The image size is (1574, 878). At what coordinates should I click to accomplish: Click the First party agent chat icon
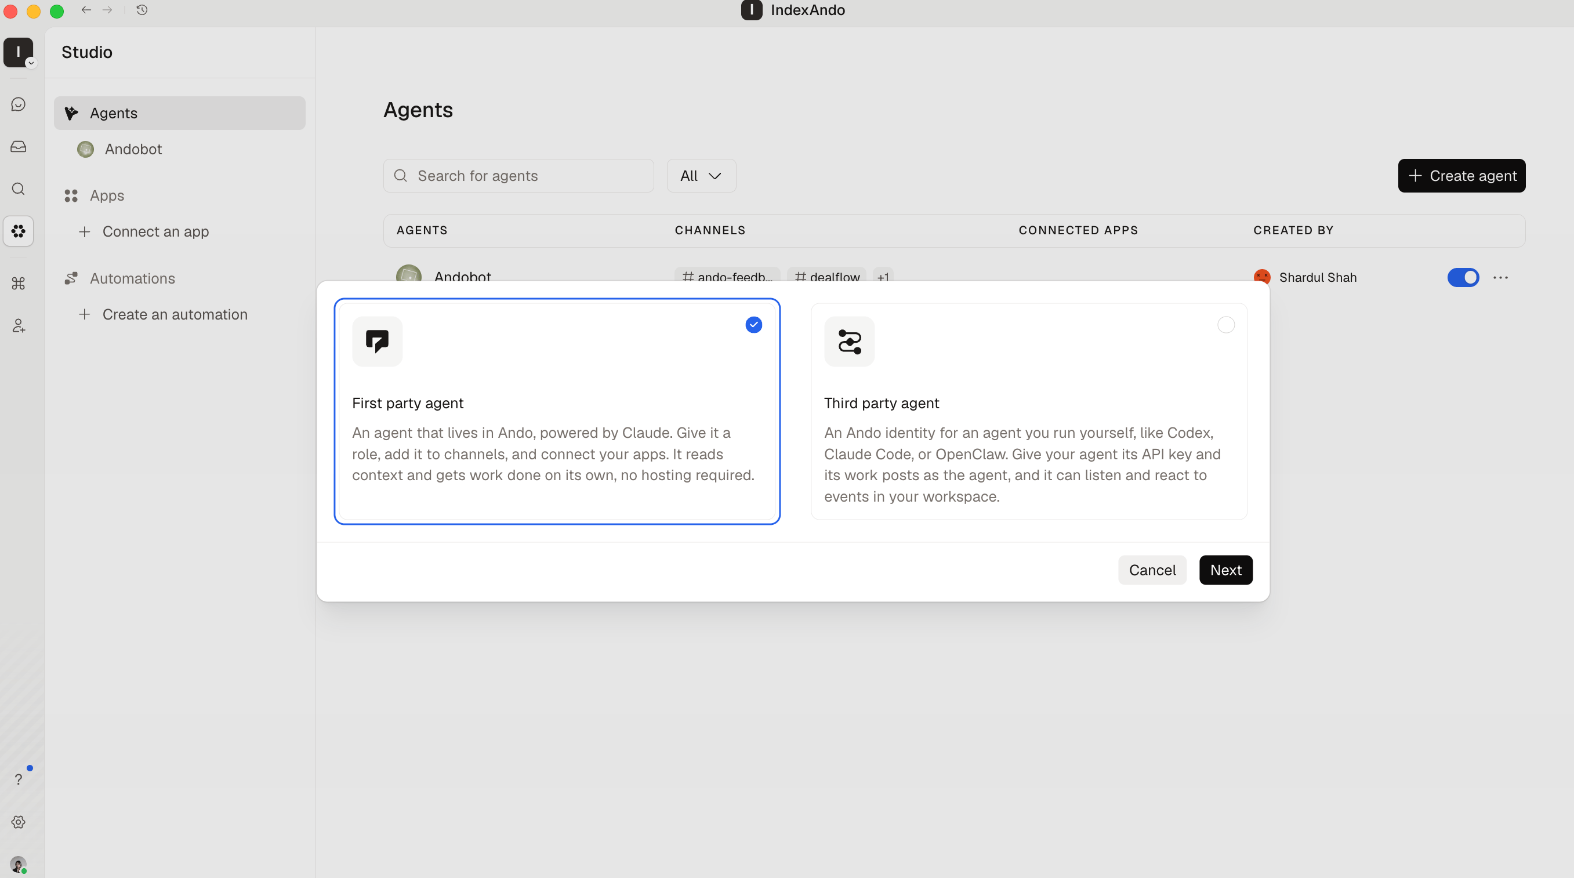[377, 341]
